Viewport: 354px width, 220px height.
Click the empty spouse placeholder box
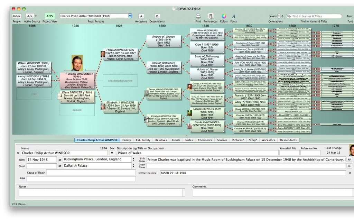77,110
